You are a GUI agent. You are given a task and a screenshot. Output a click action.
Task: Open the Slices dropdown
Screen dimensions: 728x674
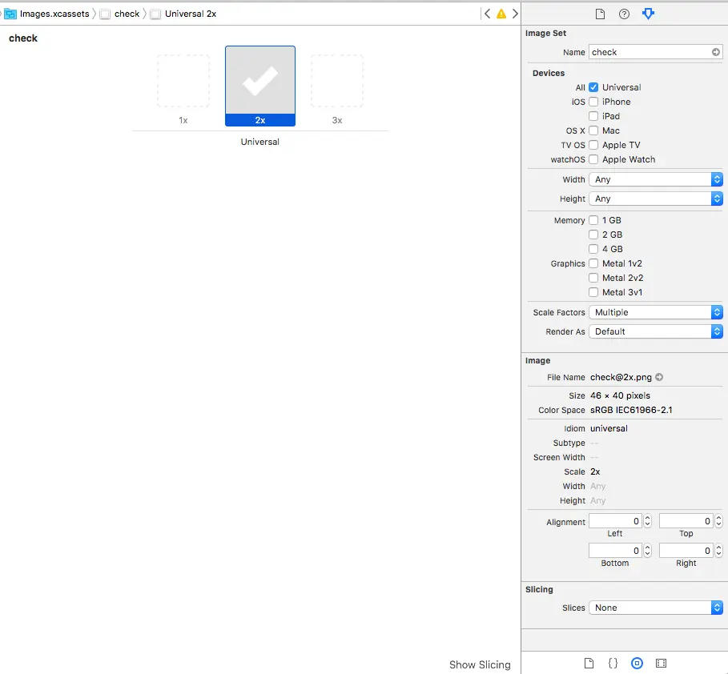coord(656,608)
